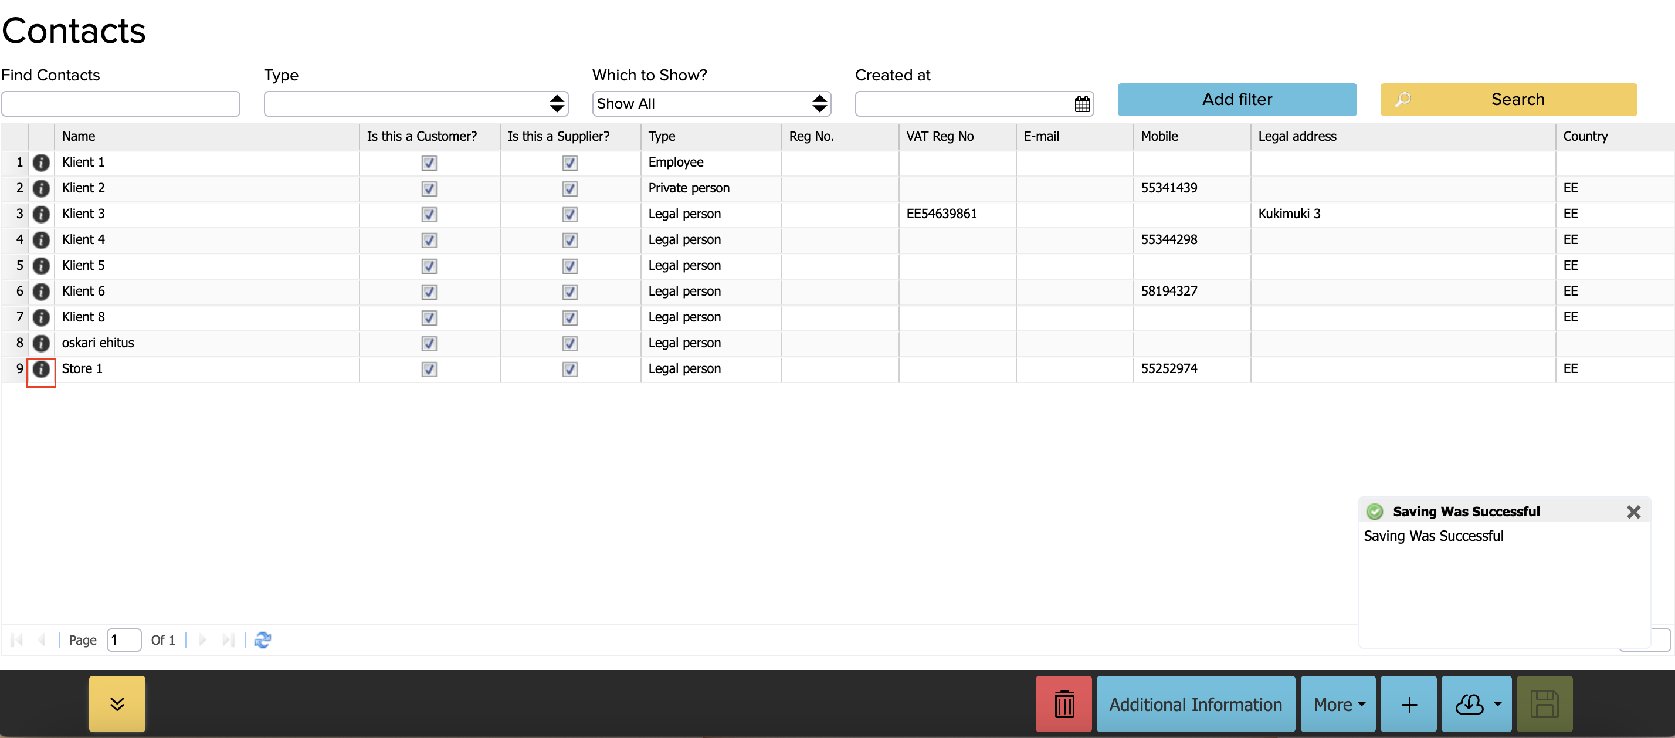Screen dimensions: 1675x738
Task: Open info icon for Store 1 row
Action: [41, 370]
